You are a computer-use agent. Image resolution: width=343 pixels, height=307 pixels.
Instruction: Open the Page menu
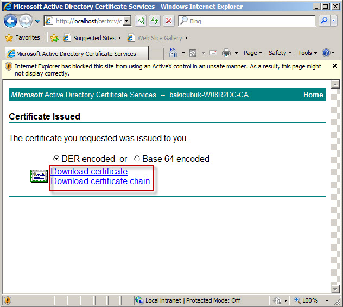pyautogui.click(x=253, y=53)
